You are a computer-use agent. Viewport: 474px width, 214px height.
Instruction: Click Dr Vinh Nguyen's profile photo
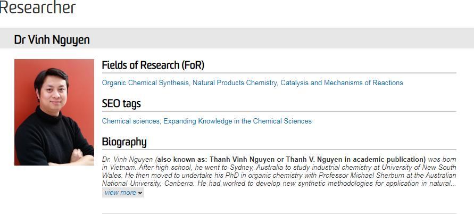click(x=54, y=112)
